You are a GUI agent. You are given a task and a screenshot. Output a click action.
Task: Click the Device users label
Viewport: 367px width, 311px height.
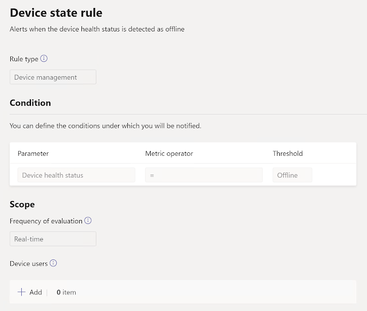[x=28, y=263]
